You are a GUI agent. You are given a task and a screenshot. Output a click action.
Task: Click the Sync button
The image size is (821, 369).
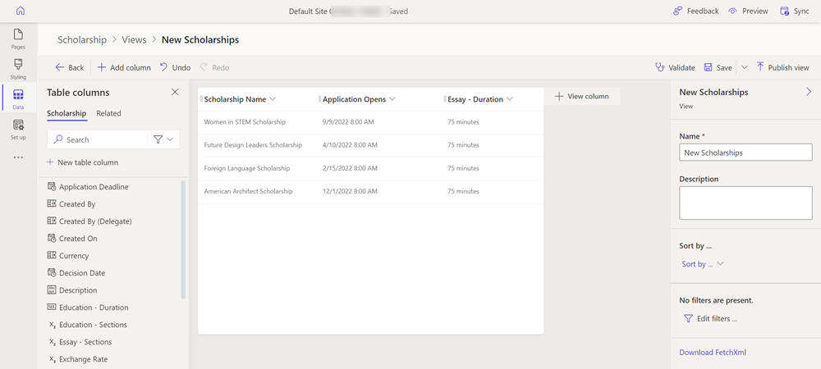coord(794,11)
